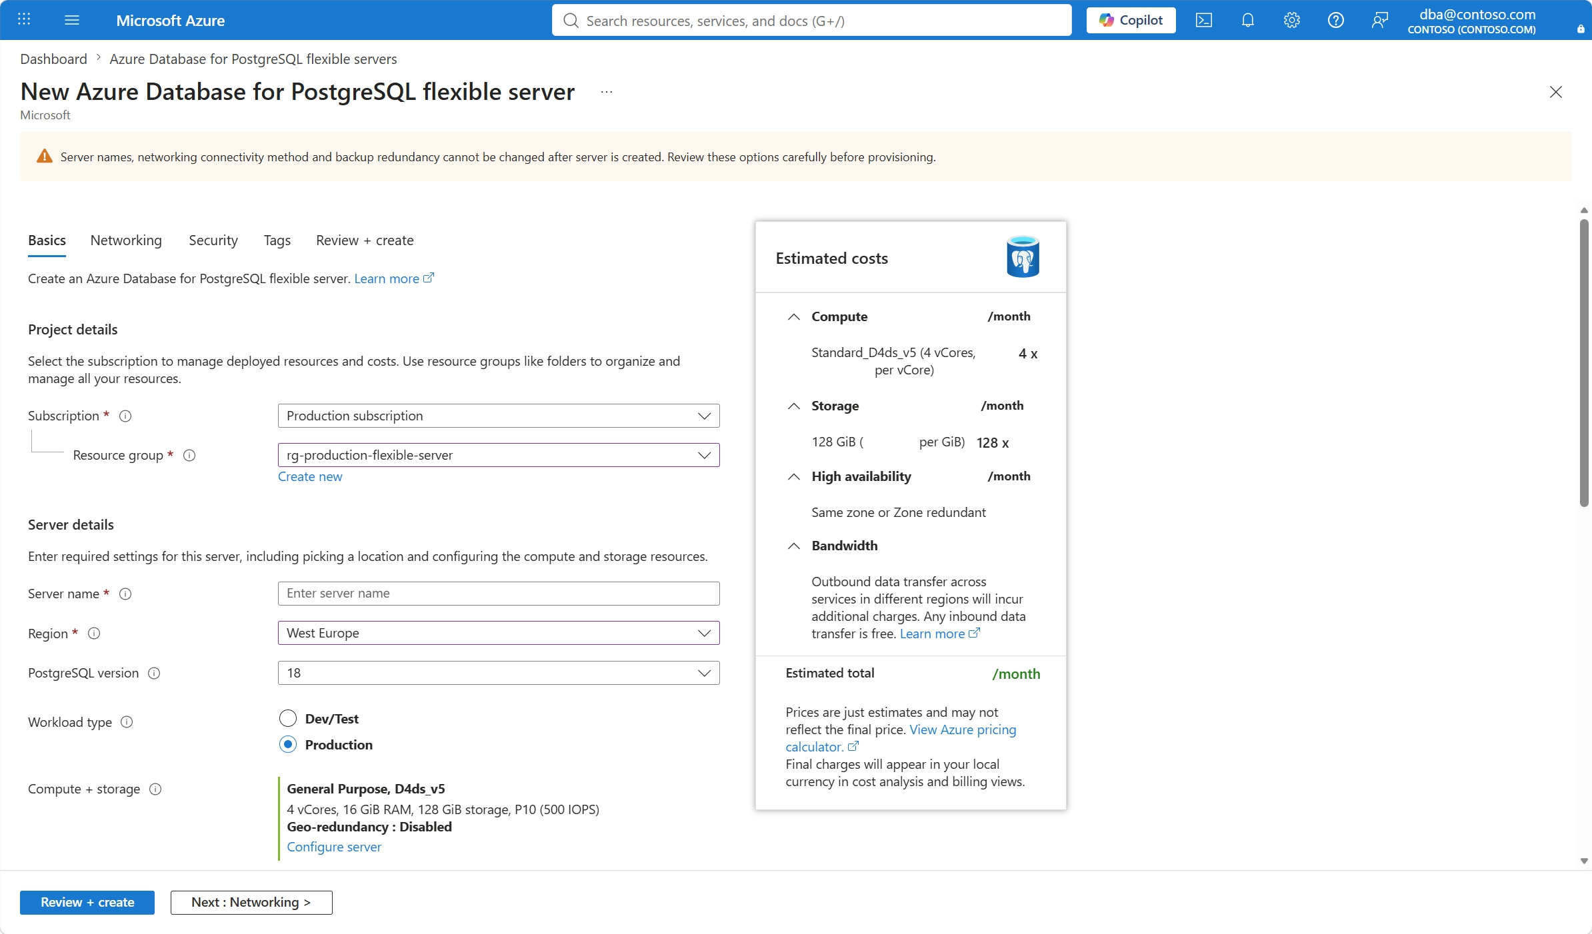Click the scrollbar down arrow
Viewport: 1592px width, 934px height.
(1584, 861)
